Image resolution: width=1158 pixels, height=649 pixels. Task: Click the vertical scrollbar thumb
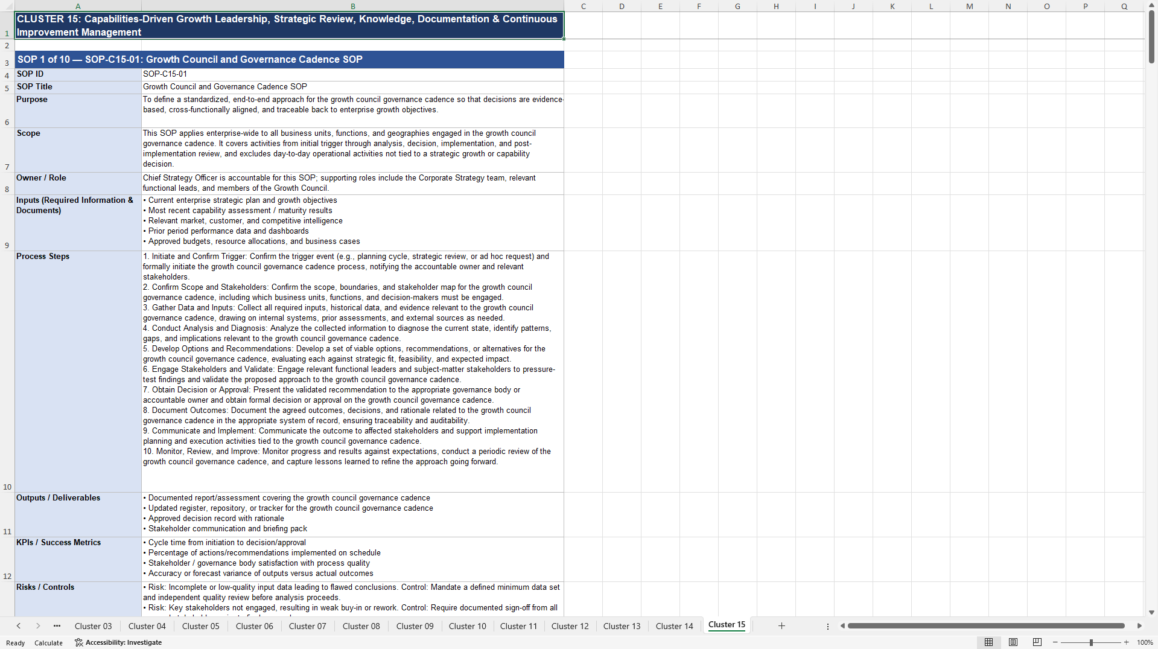point(1151,37)
